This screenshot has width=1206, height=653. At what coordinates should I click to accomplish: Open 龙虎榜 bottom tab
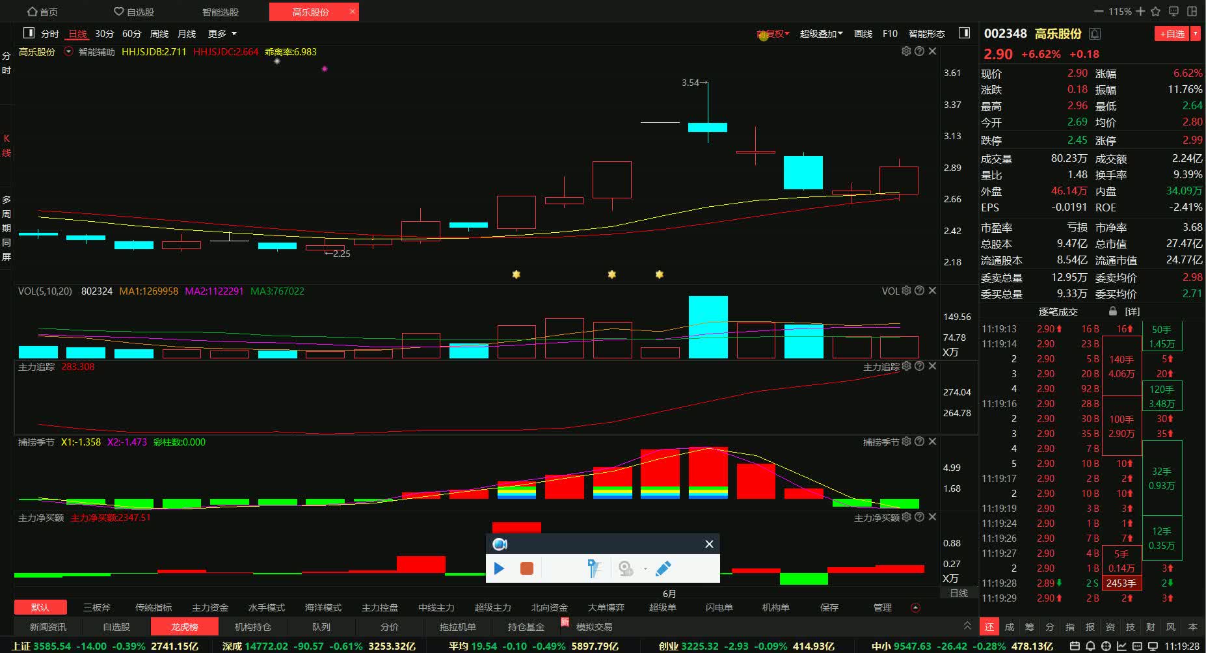point(185,627)
